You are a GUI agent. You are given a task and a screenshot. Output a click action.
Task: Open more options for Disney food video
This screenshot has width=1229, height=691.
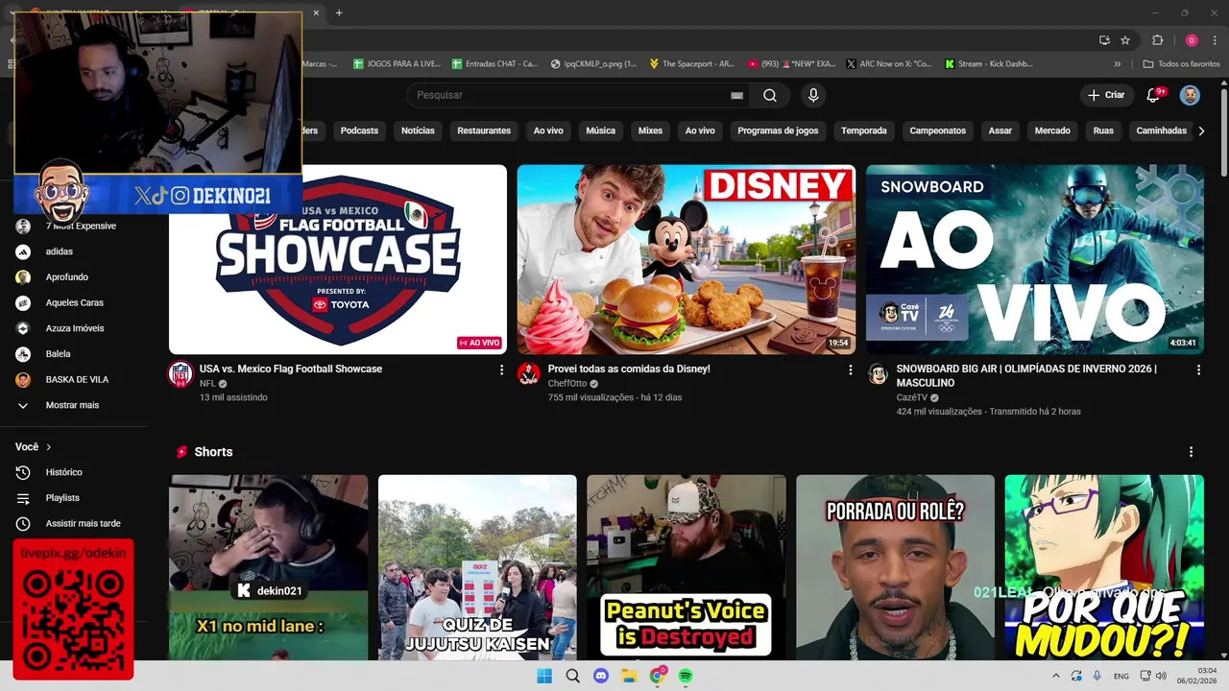pyautogui.click(x=850, y=369)
